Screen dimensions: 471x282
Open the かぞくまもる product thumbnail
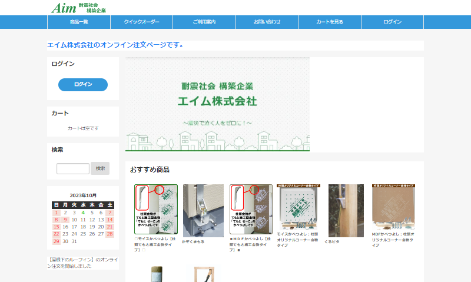[203, 211]
